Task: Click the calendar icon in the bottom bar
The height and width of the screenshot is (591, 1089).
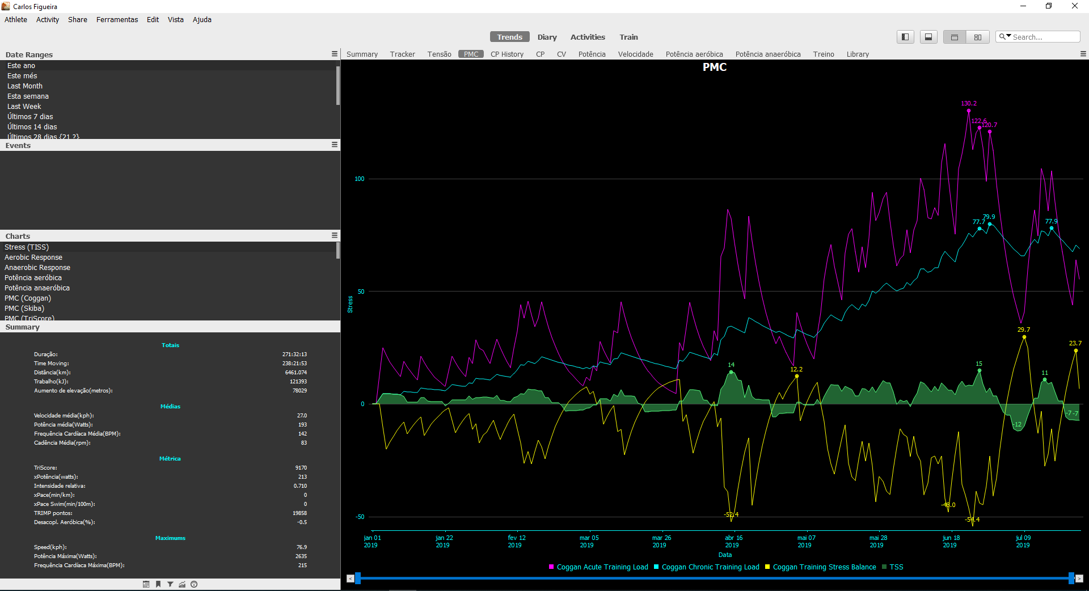Action: point(146,584)
